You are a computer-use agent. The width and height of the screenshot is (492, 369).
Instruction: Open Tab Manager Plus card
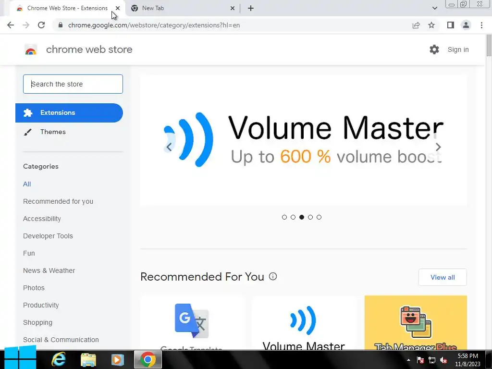[x=416, y=323]
